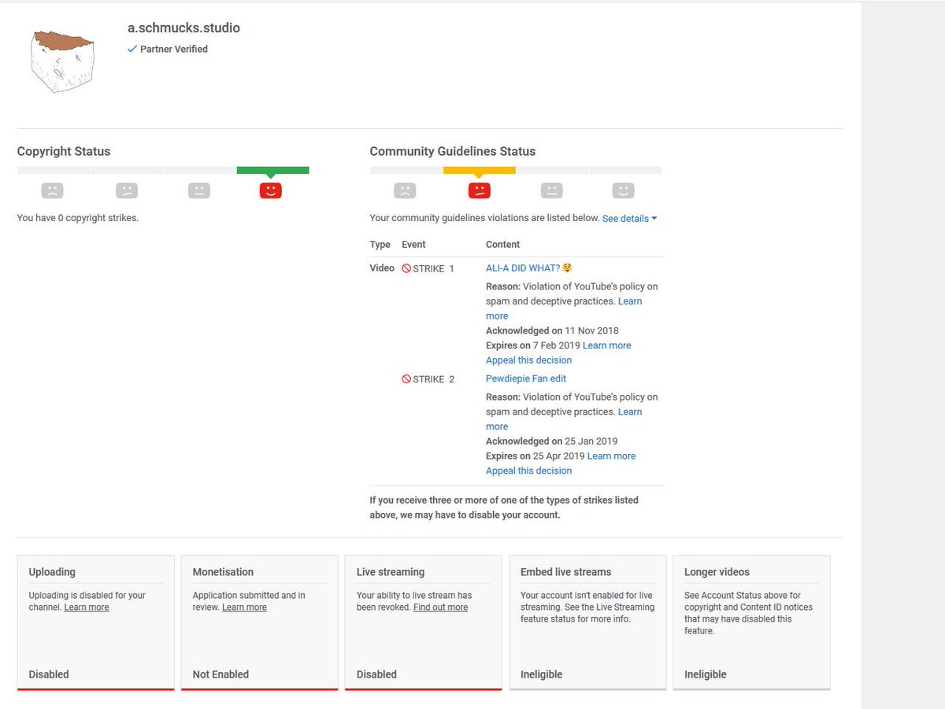Click the Disabled status in Uploading card

pyautogui.click(x=49, y=674)
